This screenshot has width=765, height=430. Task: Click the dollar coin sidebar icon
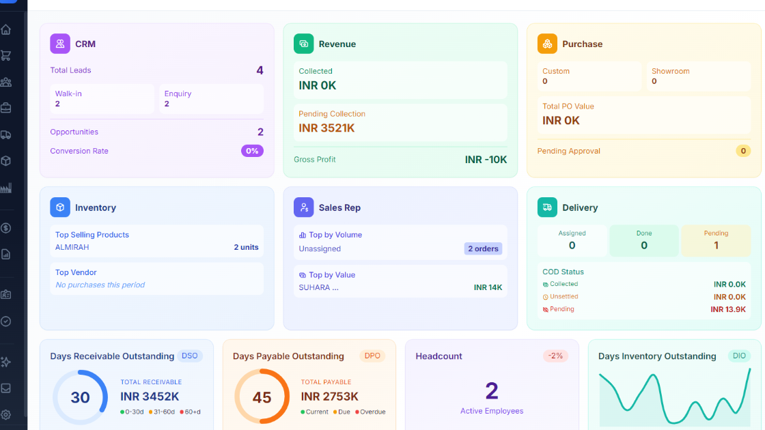6,228
